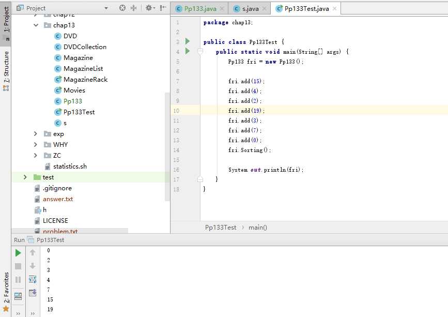Open the Pp133Test run configuration tab
The width and height of the screenshot is (448, 317).
47,240
